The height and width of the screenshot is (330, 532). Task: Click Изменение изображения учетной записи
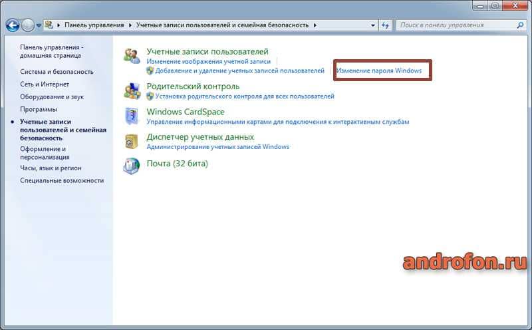(209, 61)
